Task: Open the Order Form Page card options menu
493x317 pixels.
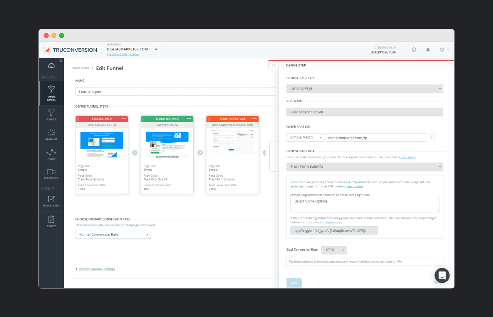Action: click(255, 119)
